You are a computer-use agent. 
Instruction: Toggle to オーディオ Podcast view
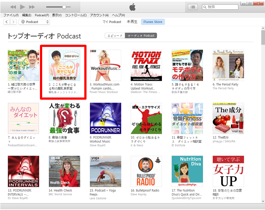coord(141,36)
